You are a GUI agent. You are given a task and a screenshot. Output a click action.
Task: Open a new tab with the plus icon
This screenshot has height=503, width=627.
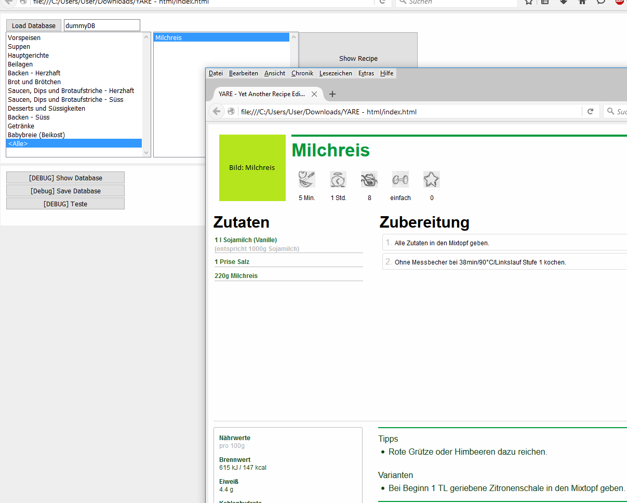pos(332,94)
